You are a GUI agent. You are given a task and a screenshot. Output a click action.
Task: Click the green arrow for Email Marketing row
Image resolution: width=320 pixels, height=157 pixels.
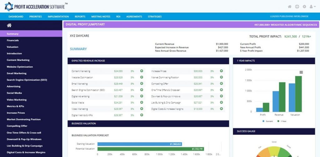click(142, 84)
